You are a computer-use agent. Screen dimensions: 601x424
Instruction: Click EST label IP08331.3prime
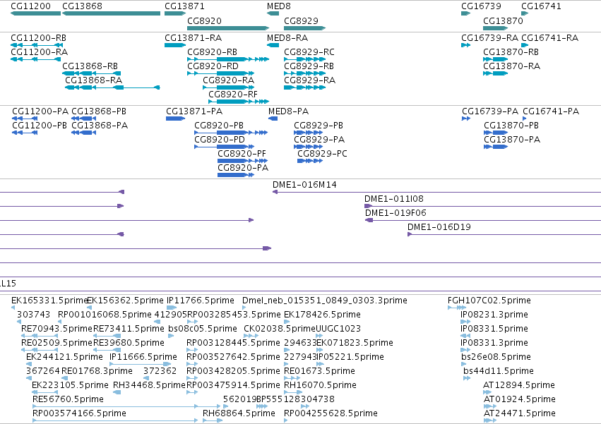tap(494, 343)
